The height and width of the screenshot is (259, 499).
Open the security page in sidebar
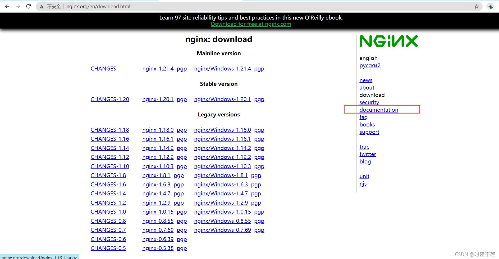(x=369, y=102)
